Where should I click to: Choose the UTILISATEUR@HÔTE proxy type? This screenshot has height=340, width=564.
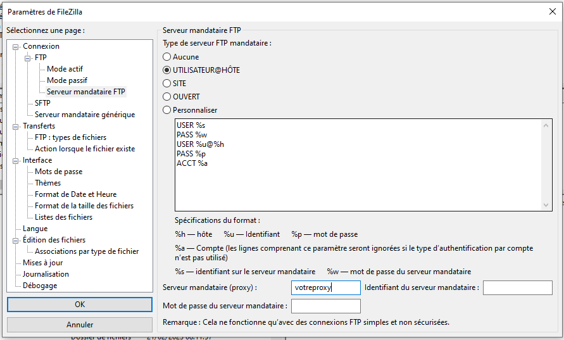coord(167,70)
